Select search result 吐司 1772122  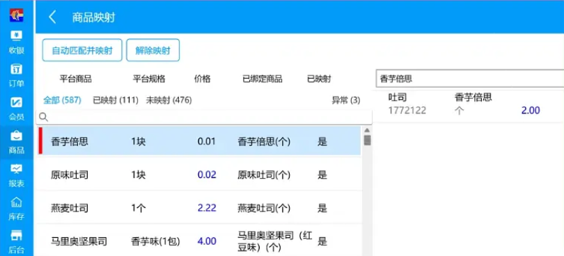(x=468, y=104)
